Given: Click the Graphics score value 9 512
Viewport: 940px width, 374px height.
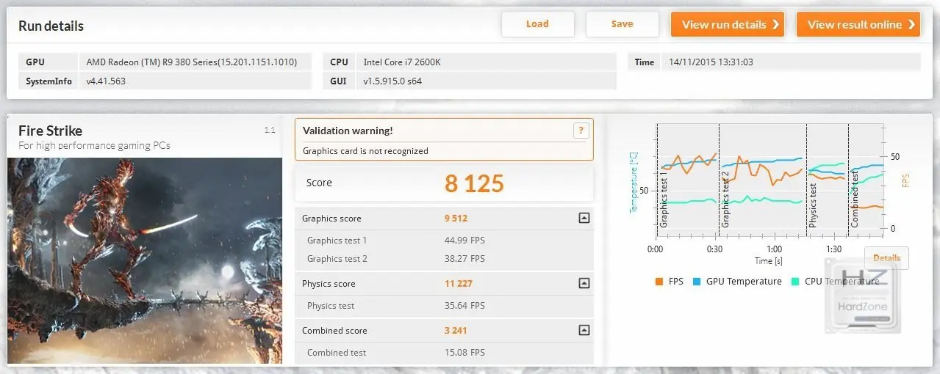Looking at the screenshot, I should [x=456, y=218].
